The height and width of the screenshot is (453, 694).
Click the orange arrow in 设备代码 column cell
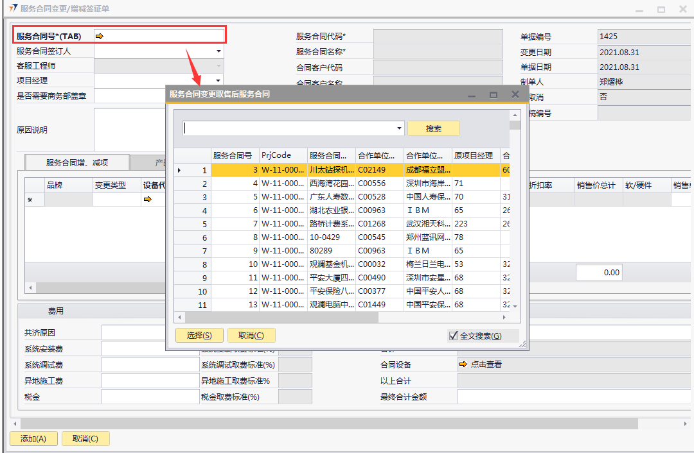point(147,200)
